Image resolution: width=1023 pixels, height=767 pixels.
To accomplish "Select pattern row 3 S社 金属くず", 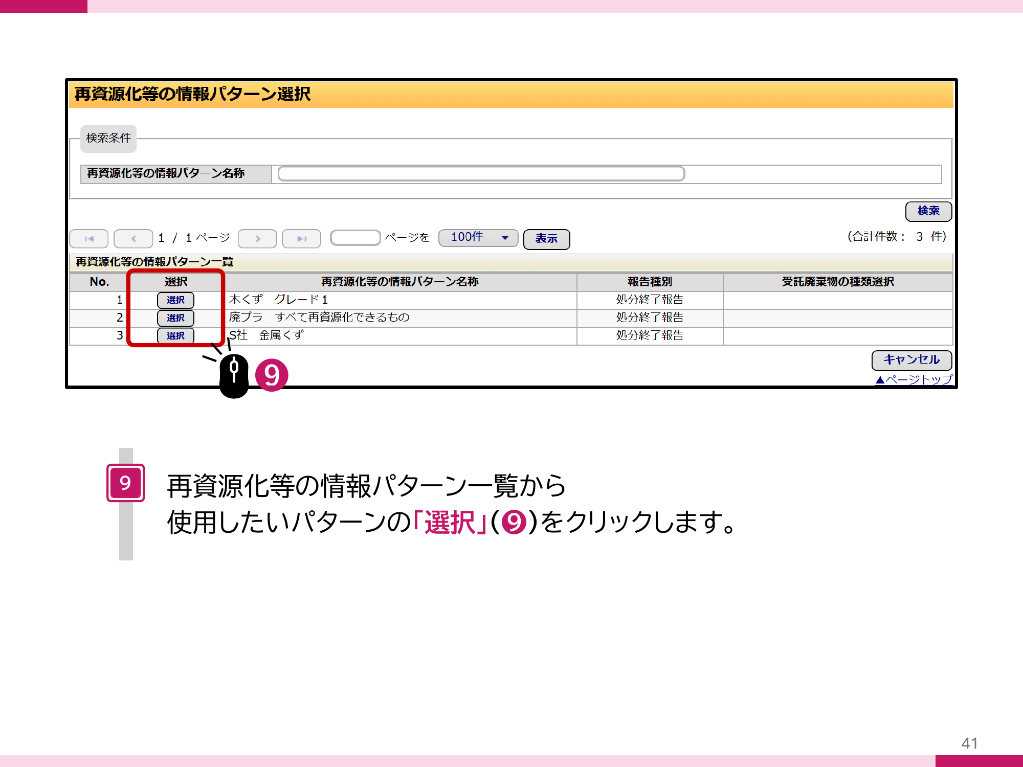I will point(175,336).
